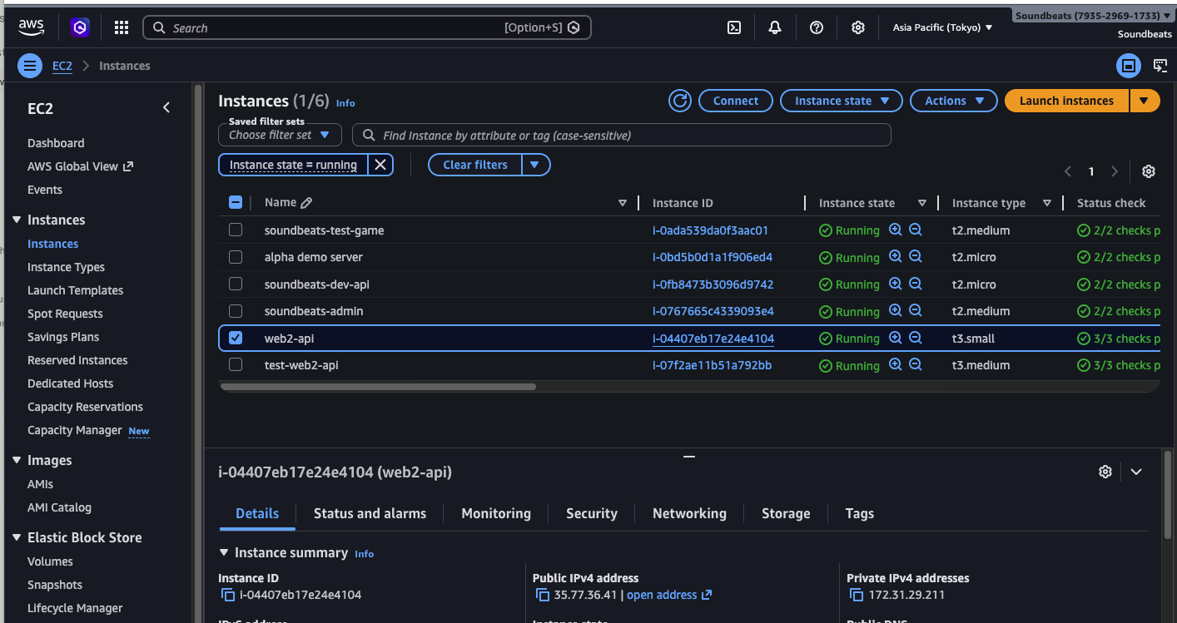This screenshot has width=1177, height=623.
Task: Switch to the Storage tab
Action: (786, 513)
